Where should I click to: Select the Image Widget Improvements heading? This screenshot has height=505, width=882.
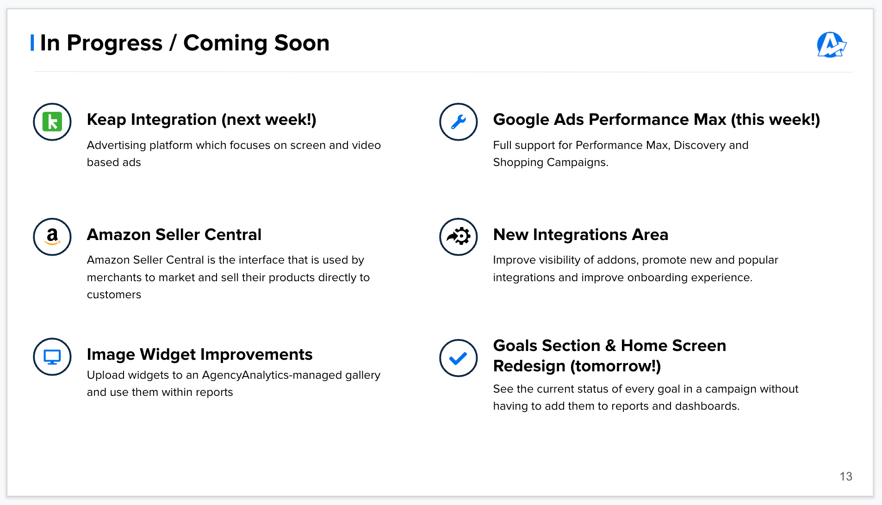click(200, 354)
